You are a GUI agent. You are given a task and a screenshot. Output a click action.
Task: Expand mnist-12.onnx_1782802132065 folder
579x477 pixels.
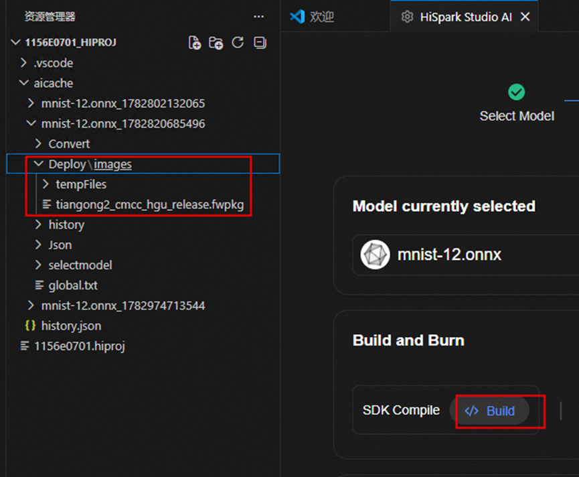(31, 103)
